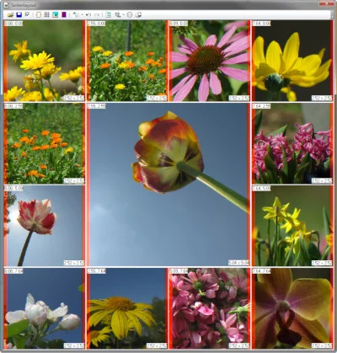Viewport: 337px width, 353px height.
Task: Select the pink coneflower thumbnail
Action: [x=210, y=61]
